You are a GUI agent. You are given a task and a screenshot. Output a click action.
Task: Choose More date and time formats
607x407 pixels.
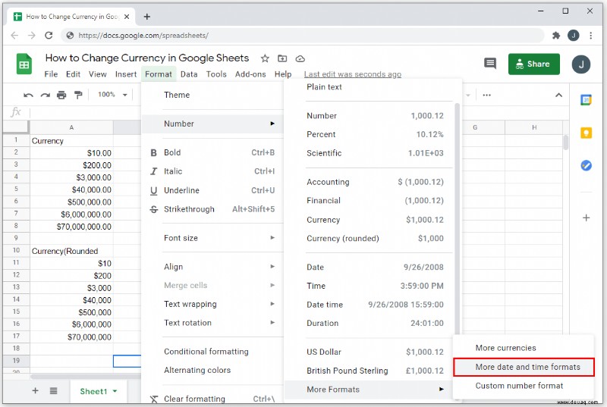(x=524, y=367)
